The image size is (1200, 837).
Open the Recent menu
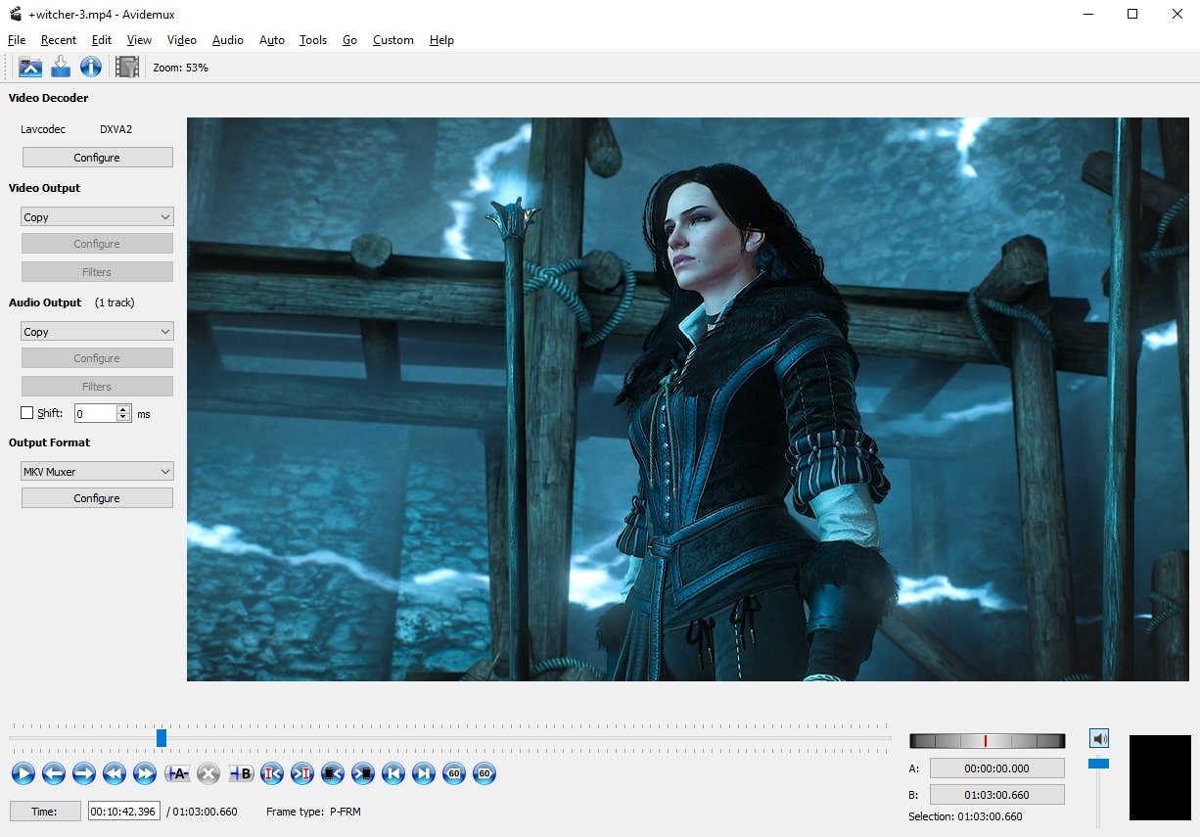click(x=59, y=40)
